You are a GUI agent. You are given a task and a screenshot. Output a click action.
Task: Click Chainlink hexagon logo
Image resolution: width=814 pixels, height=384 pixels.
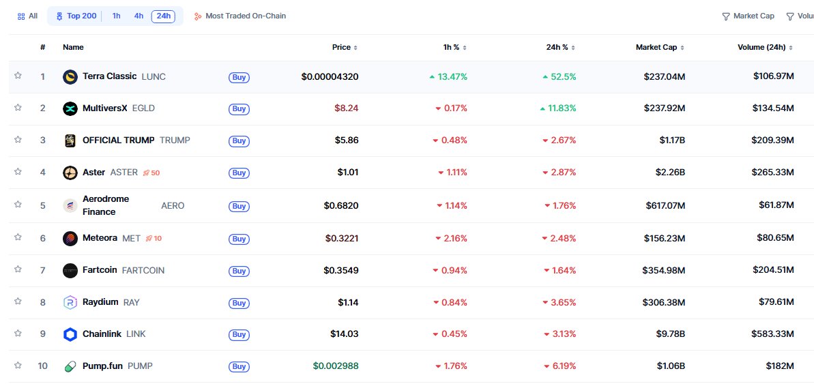(70, 335)
